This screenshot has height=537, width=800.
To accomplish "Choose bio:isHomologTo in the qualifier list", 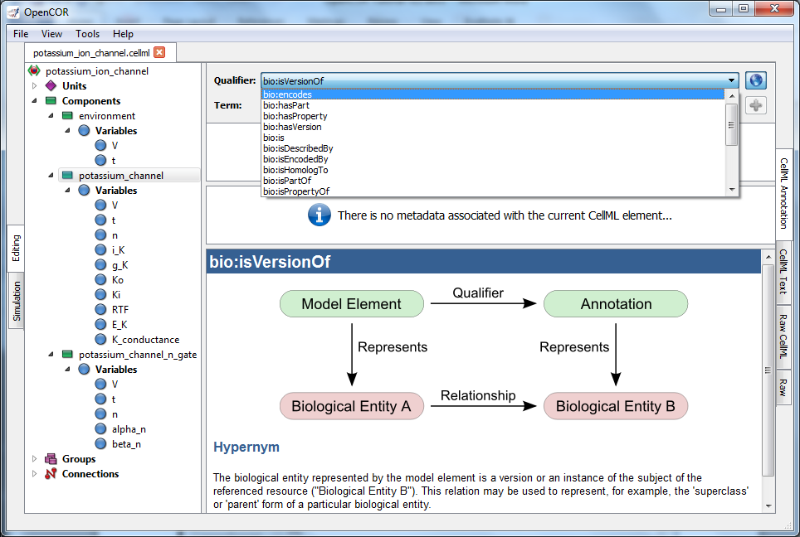I will pyautogui.click(x=492, y=169).
